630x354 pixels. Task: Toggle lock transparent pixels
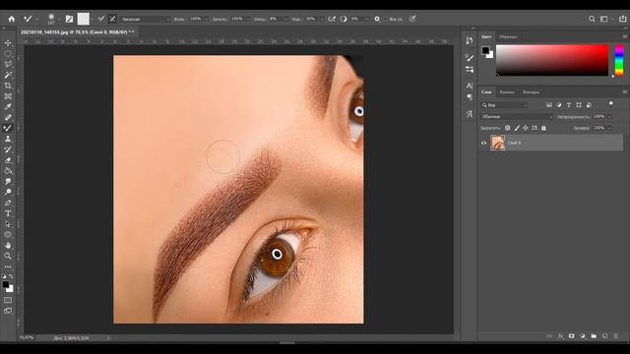click(x=508, y=128)
